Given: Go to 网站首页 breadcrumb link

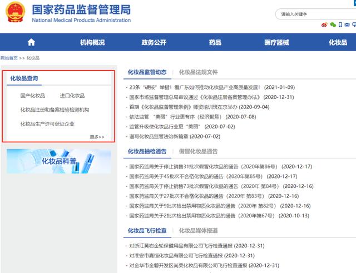Looking at the screenshot, I should pyautogui.click(x=9, y=58).
